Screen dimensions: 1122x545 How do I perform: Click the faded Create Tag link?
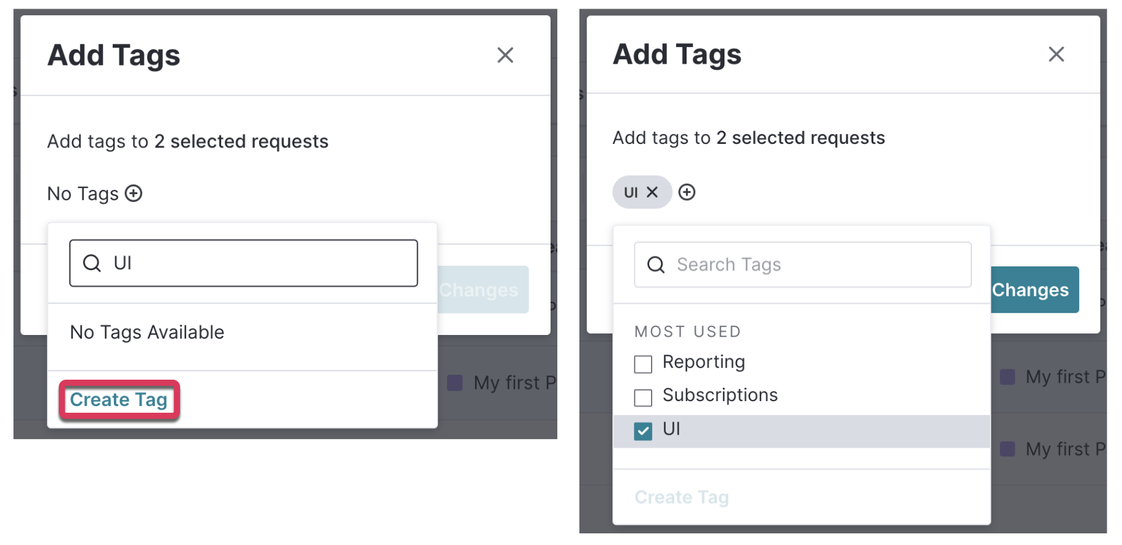point(682,497)
